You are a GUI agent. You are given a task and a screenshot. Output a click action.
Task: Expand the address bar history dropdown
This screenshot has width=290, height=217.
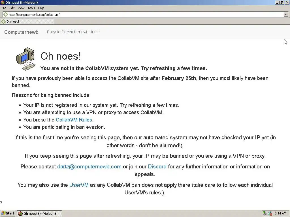286,14
